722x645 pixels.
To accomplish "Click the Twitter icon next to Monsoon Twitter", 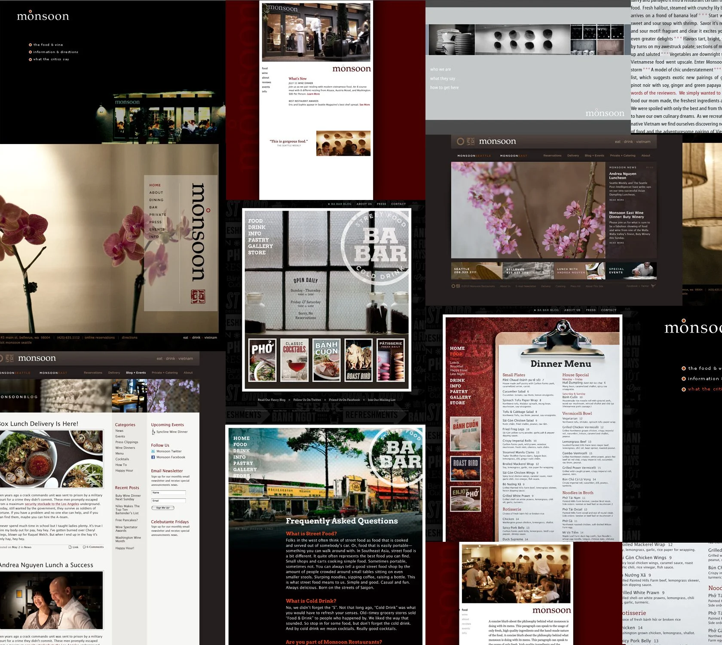I will coord(153,451).
